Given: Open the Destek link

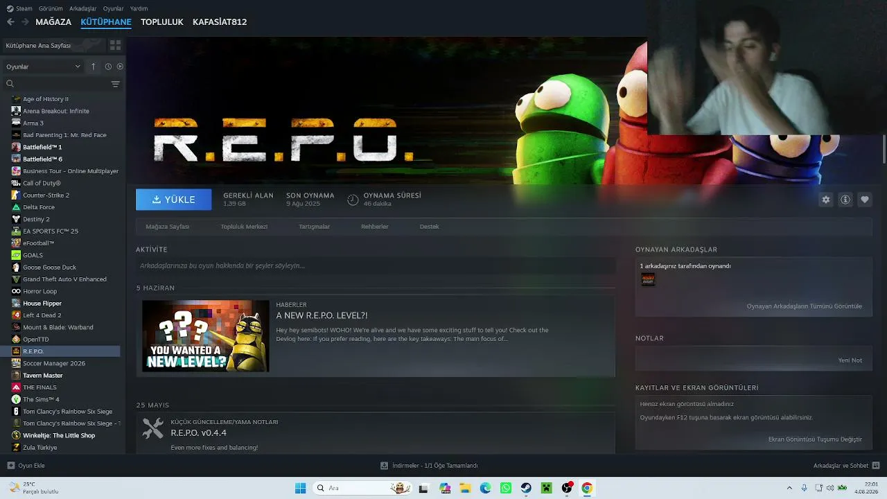Looking at the screenshot, I should point(430,227).
